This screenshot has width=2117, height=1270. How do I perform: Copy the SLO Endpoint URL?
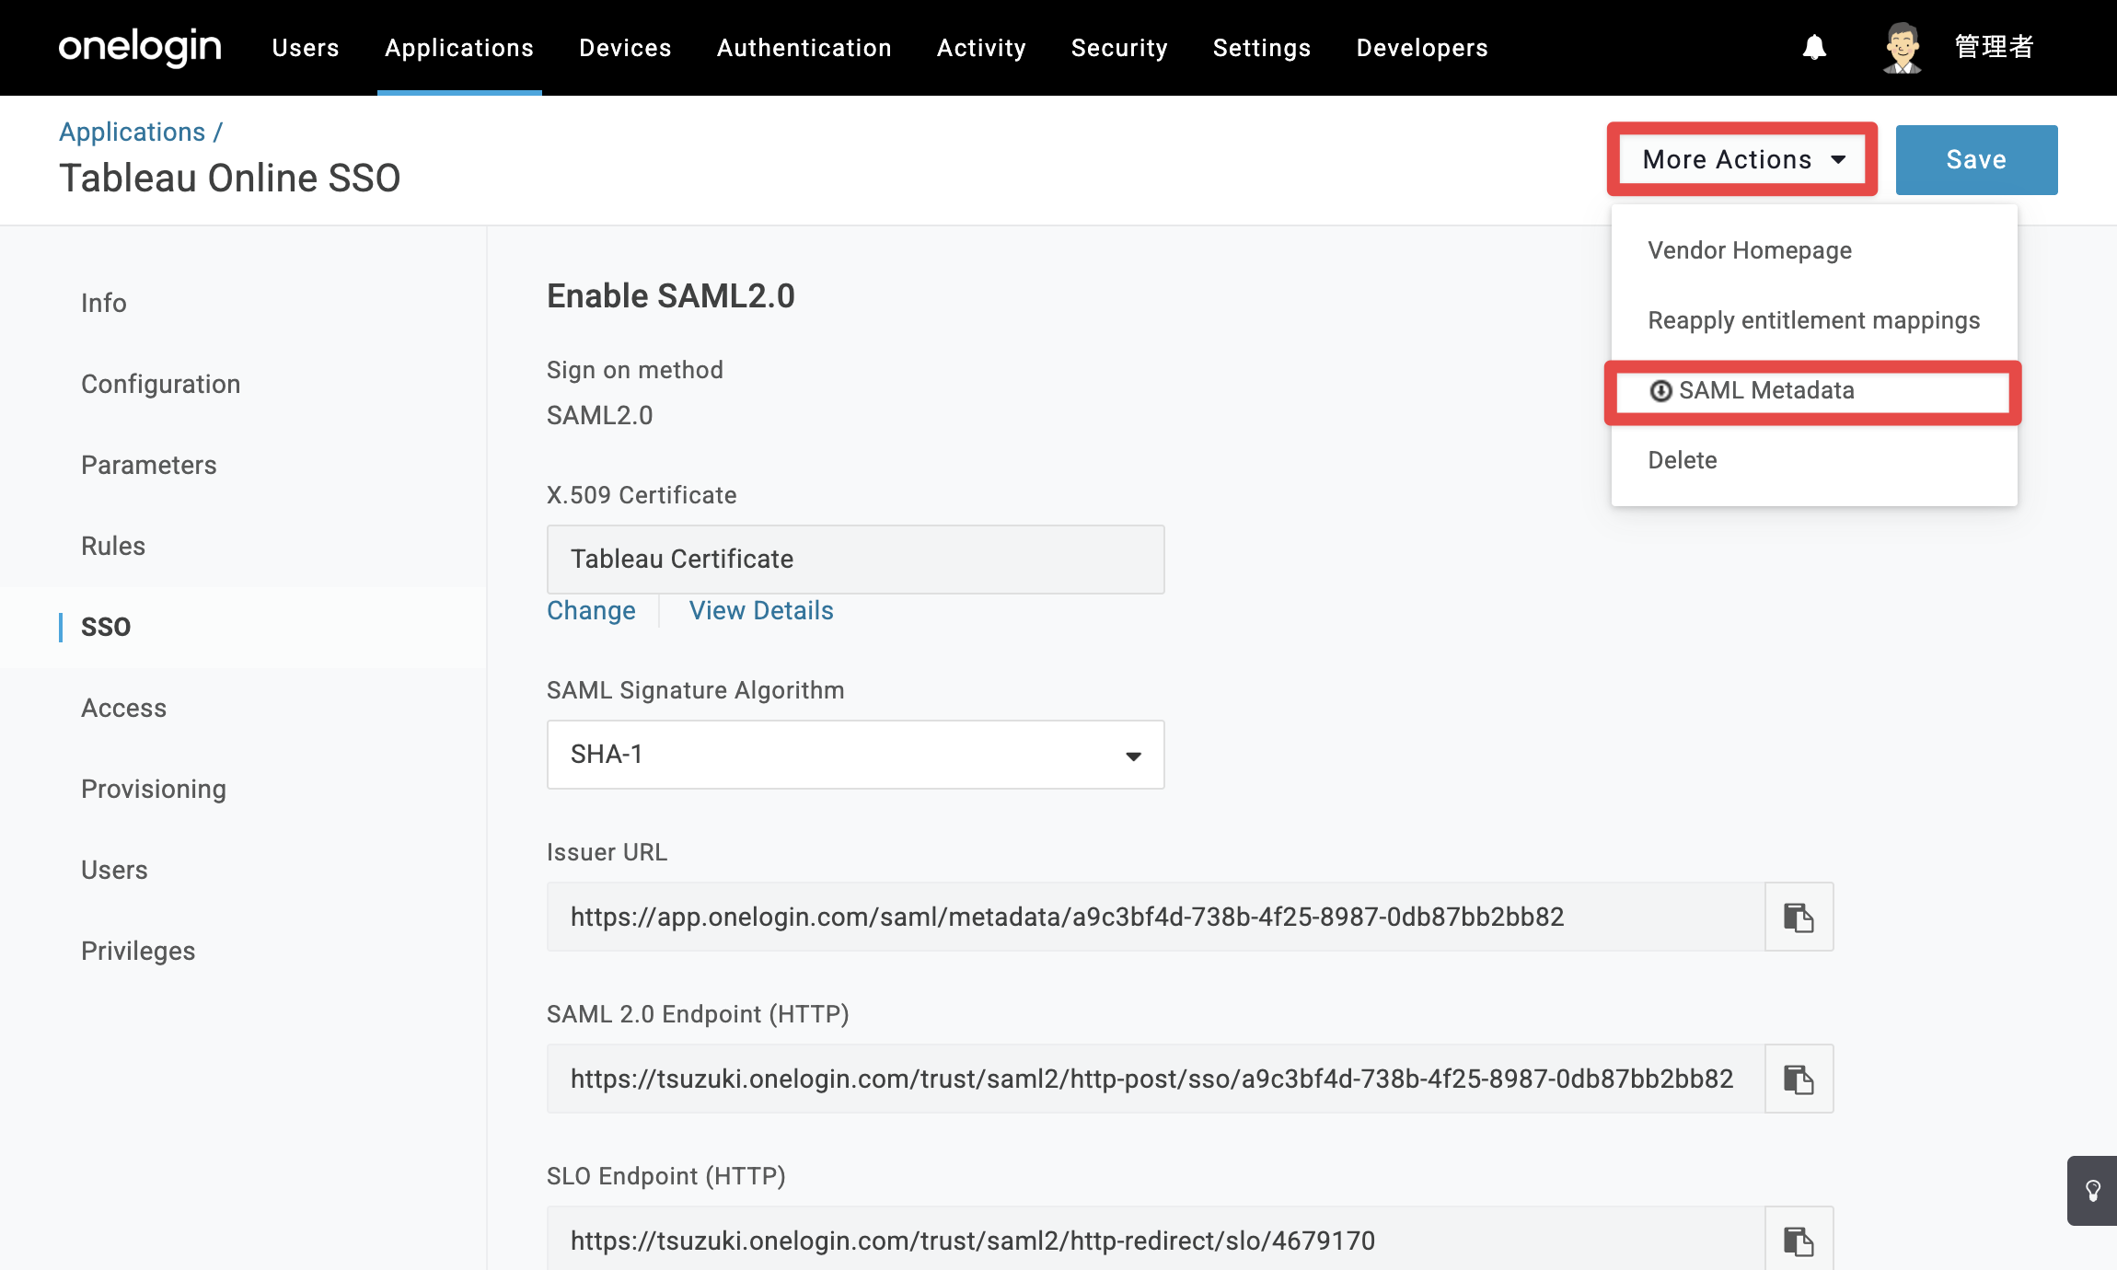pos(1799,1240)
